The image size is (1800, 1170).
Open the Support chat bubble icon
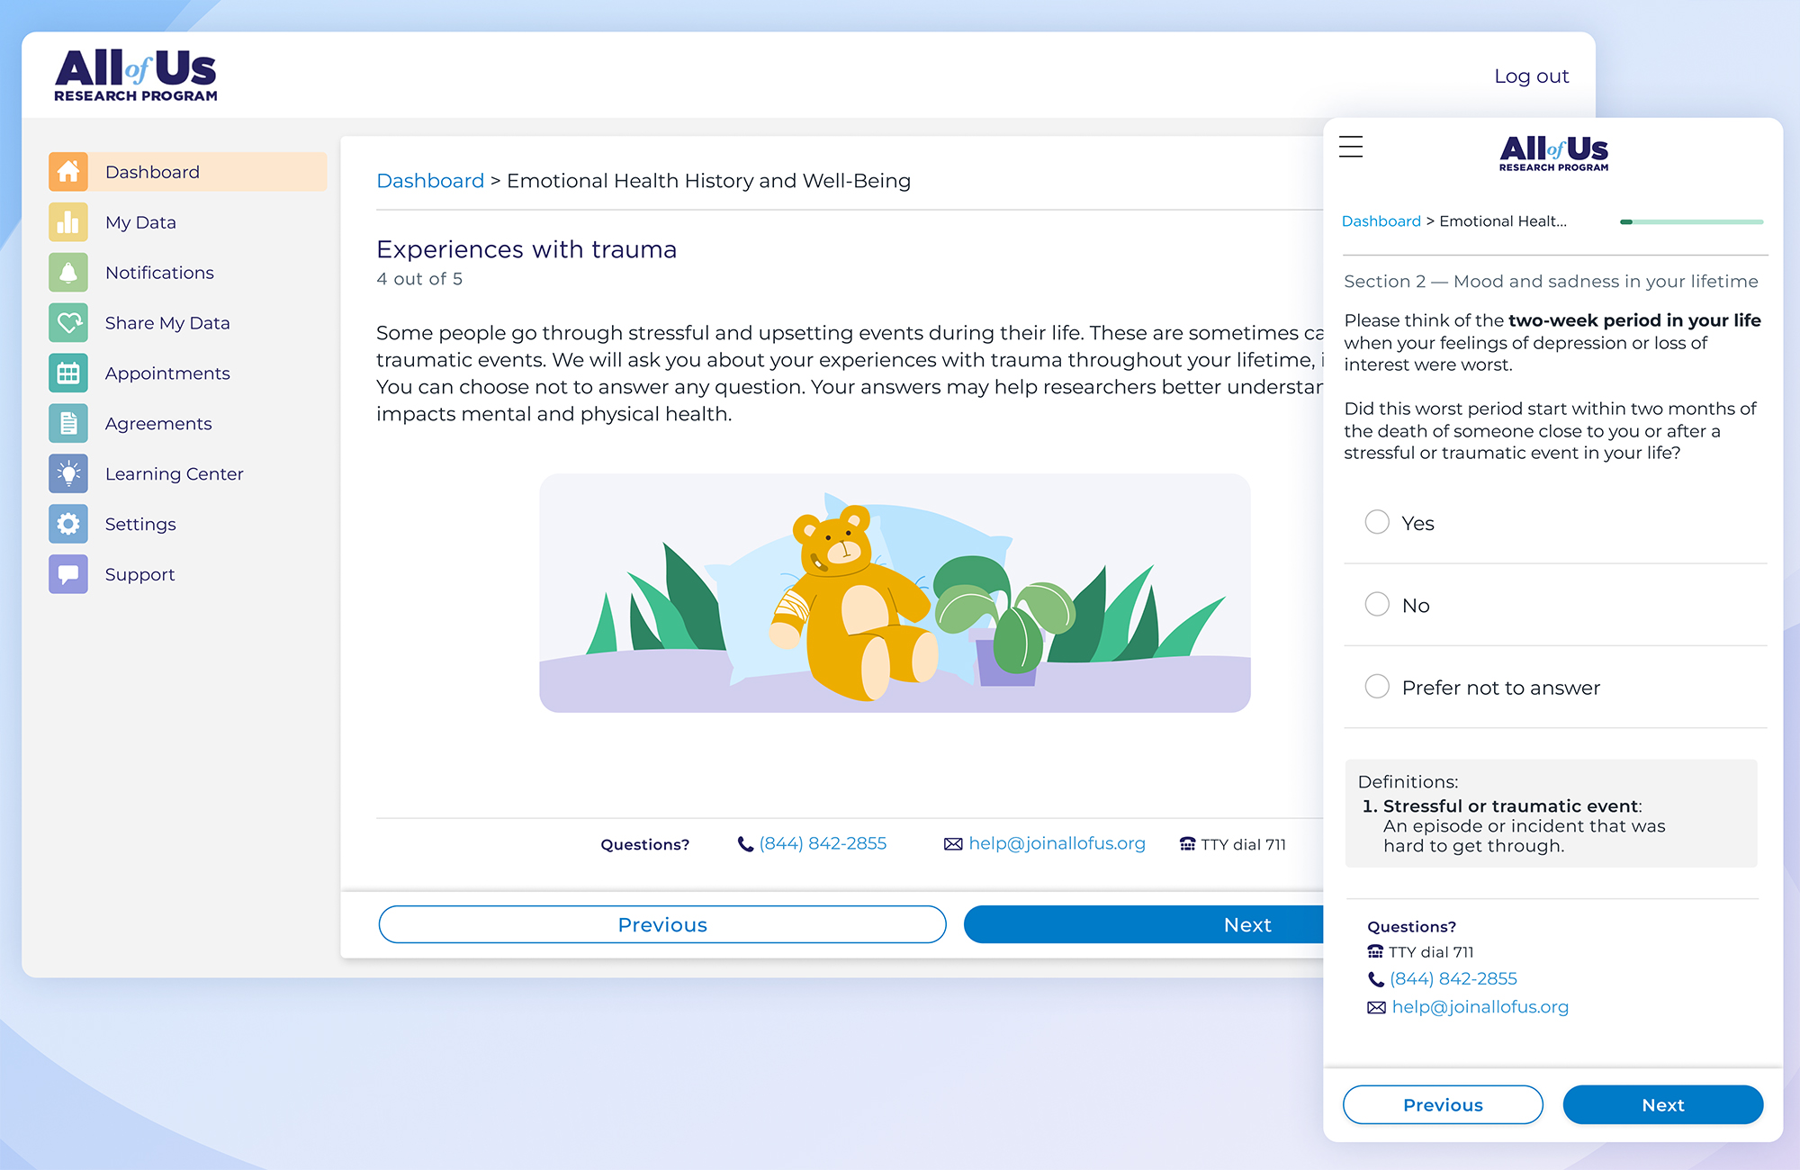point(68,574)
